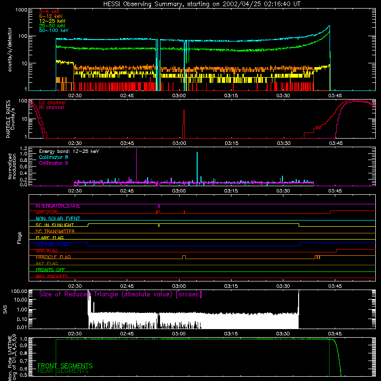Select the '12-25 keV' yellow legend label
381x381 pixels.
52,21
